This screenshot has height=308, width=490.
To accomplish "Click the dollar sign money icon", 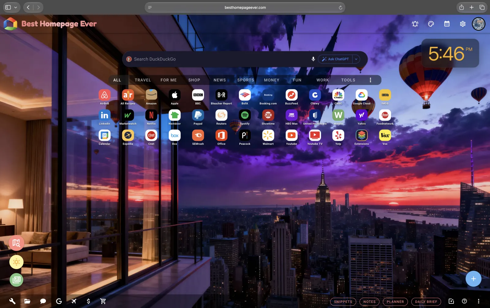I will (89, 301).
